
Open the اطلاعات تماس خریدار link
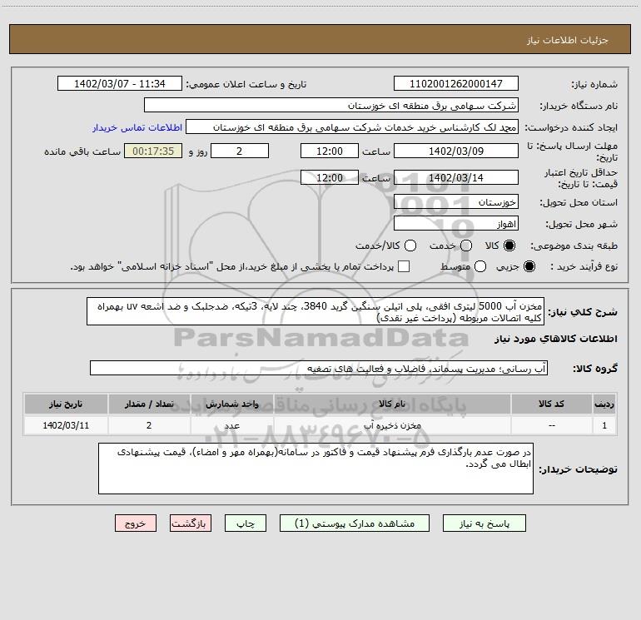(x=137, y=127)
